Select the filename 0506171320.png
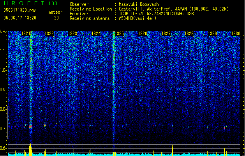Viewport: 245px width, 156px height. pyautogui.click(x=20, y=10)
